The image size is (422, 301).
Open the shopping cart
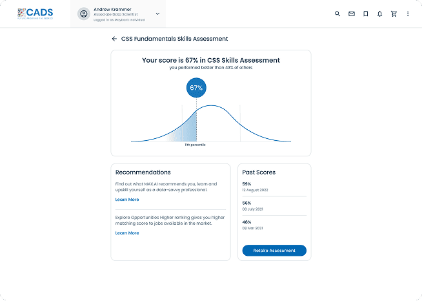pyautogui.click(x=394, y=14)
